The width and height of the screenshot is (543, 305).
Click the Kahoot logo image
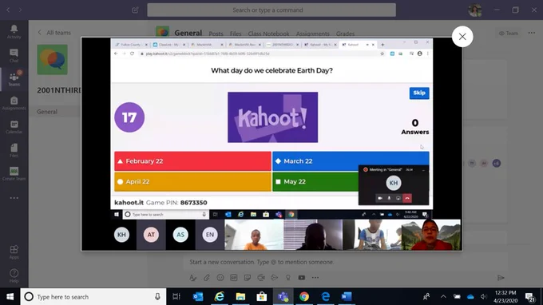[x=272, y=117]
